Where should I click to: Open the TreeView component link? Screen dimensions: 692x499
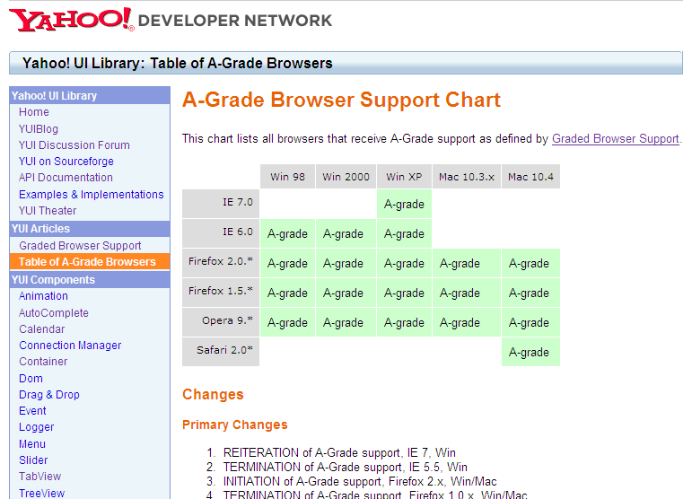(42, 493)
